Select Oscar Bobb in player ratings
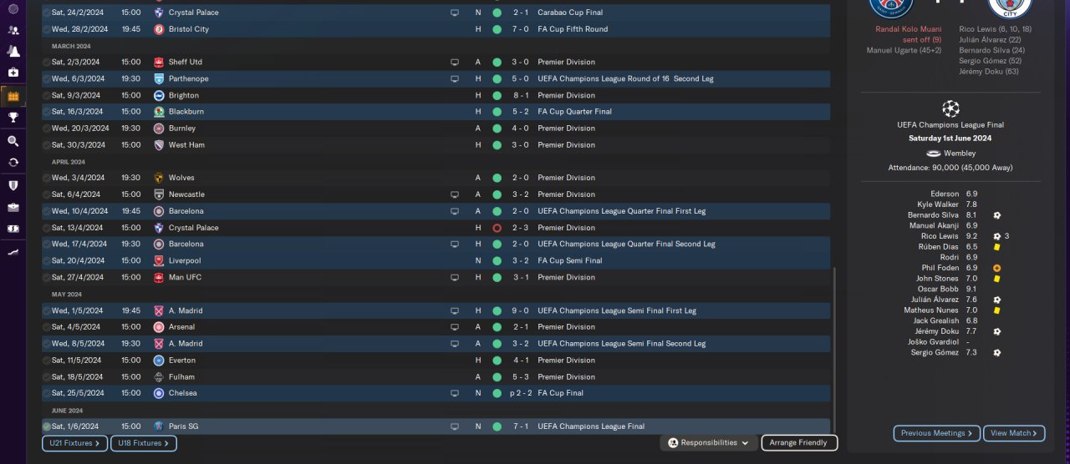Viewport: 1070px width, 464px height. pyautogui.click(x=938, y=290)
